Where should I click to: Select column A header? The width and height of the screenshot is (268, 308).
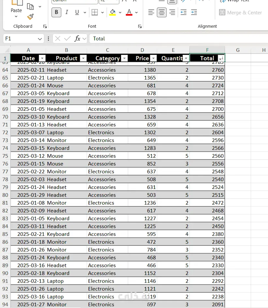28,50
